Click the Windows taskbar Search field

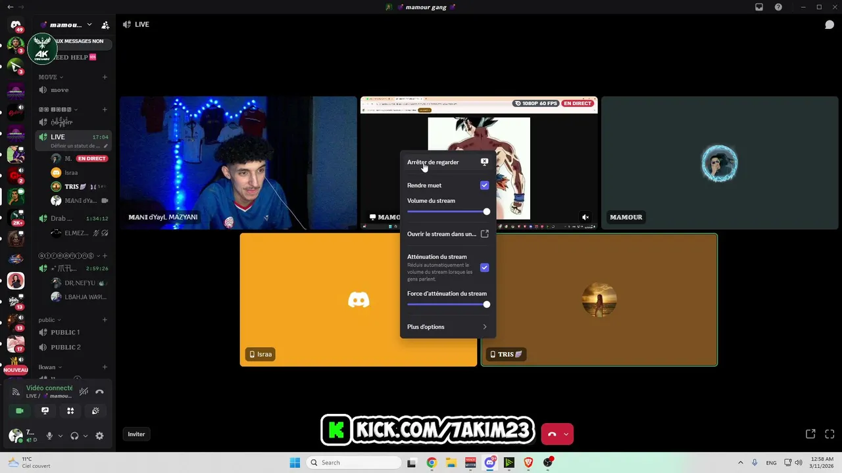tap(354, 462)
